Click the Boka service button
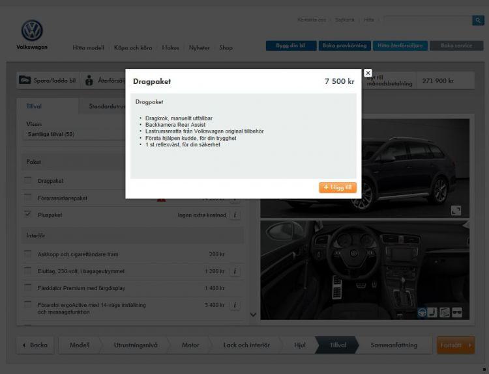This screenshot has width=489, height=374. coord(456,46)
